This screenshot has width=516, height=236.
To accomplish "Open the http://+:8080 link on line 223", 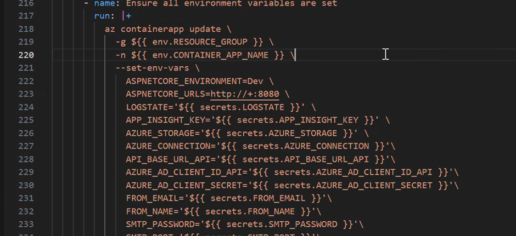I will [x=245, y=94].
